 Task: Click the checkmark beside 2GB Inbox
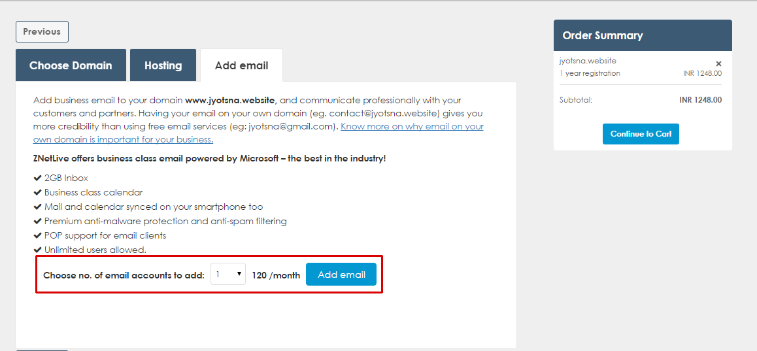[x=37, y=178]
